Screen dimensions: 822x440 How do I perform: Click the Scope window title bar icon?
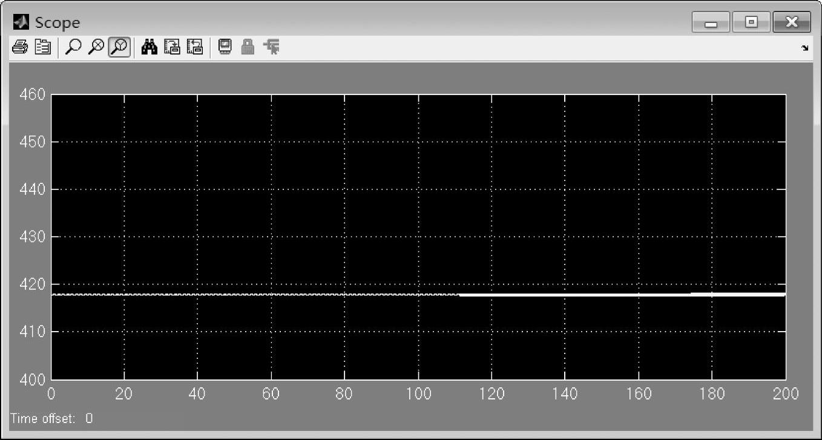click(21, 22)
